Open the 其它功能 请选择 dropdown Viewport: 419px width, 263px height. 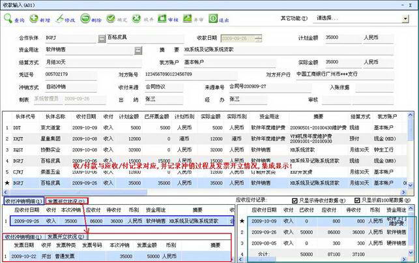point(405,19)
